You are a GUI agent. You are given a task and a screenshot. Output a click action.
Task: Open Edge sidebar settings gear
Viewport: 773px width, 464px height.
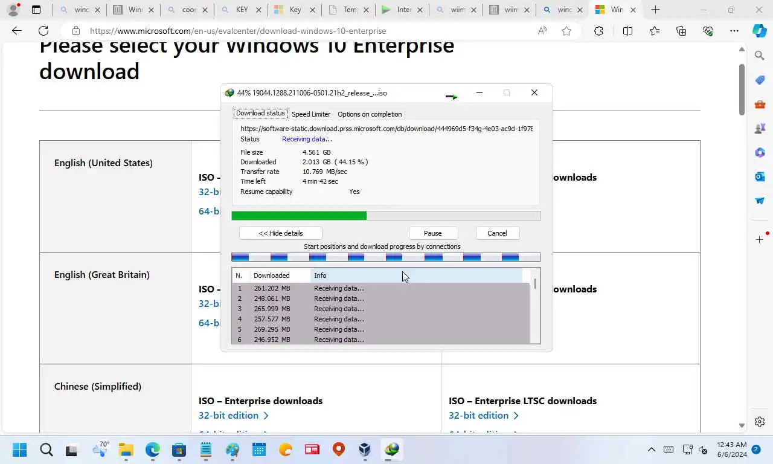(760, 422)
